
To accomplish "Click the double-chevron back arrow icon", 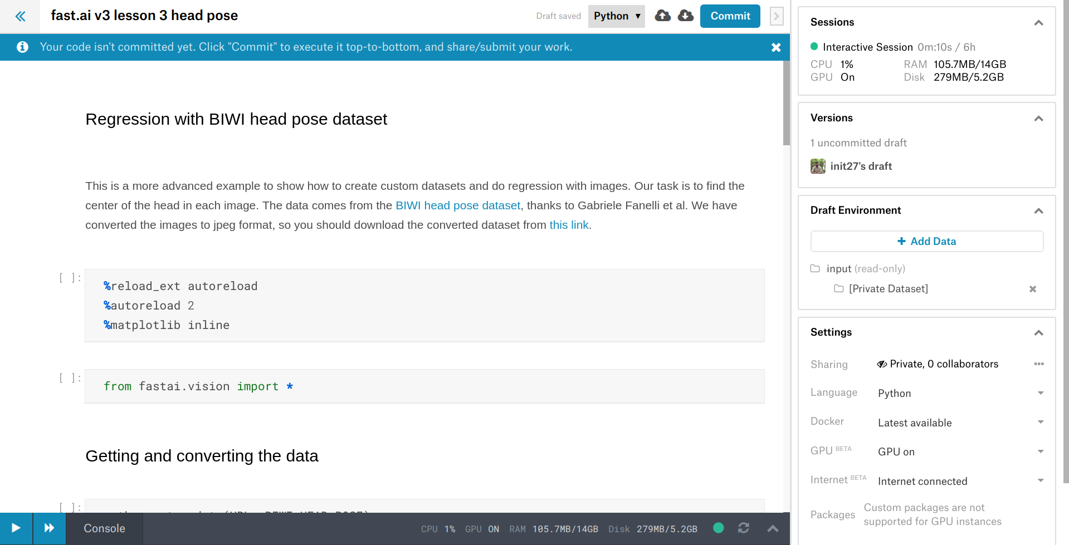I will pos(21,16).
